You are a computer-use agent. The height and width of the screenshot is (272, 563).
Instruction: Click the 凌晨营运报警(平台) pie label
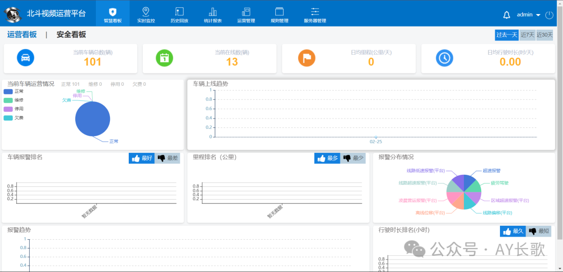[418, 200]
